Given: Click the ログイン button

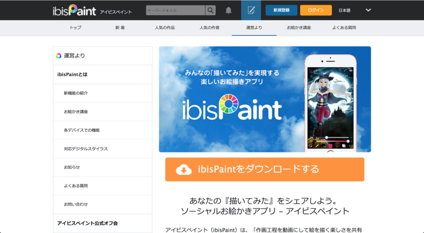Looking at the screenshot, I should point(316,10).
